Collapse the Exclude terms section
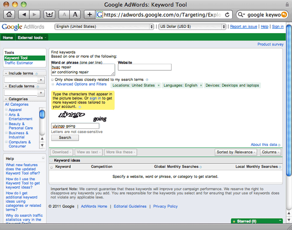Image resolution: width=292 pixels, height=230 pixels. (x=6, y=86)
